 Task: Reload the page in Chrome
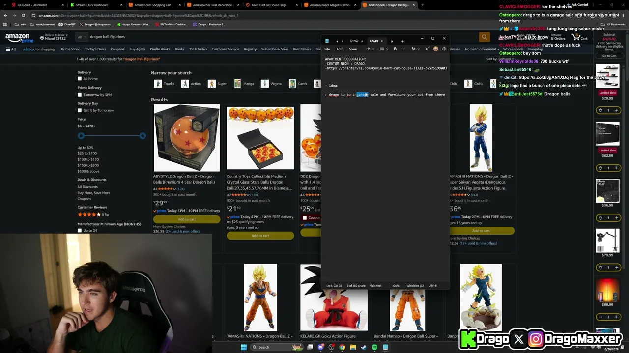(x=24, y=15)
